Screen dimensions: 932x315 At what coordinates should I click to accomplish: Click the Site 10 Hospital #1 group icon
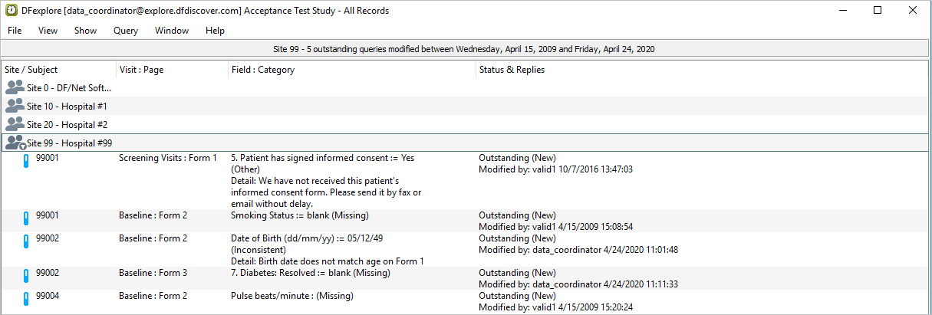click(15, 106)
